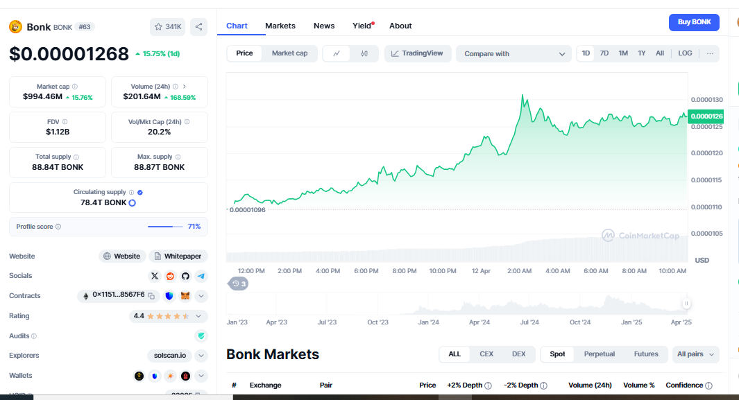Image resolution: width=739 pixels, height=400 pixels.
Task: Open Bonk's GitHub social link
Action: pos(186,276)
